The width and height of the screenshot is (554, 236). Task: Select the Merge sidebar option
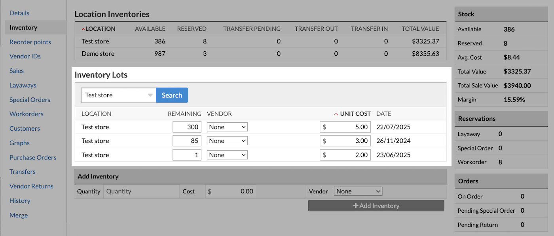(x=19, y=215)
